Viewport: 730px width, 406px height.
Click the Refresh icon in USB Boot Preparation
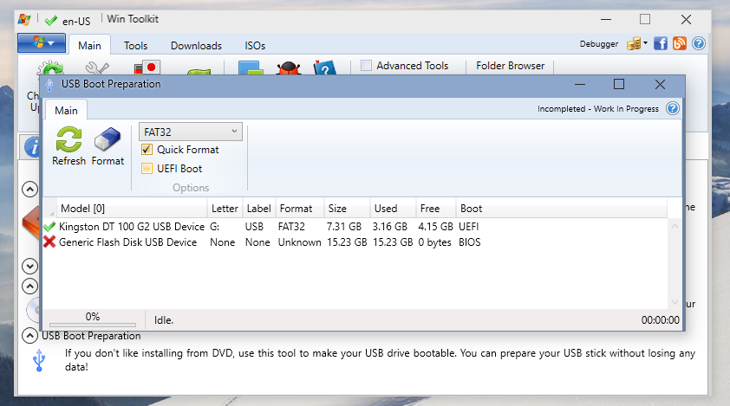[x=68, y=139]
